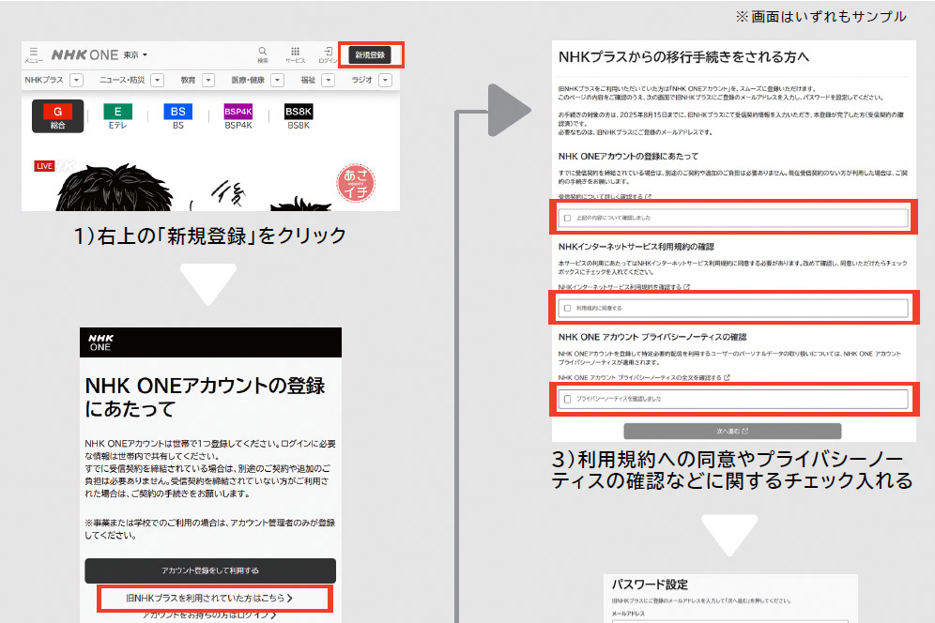The height and width of the screenshot is (623, 935).
Task: Open the hamburger メニュー icon
Action: [33, 53]
